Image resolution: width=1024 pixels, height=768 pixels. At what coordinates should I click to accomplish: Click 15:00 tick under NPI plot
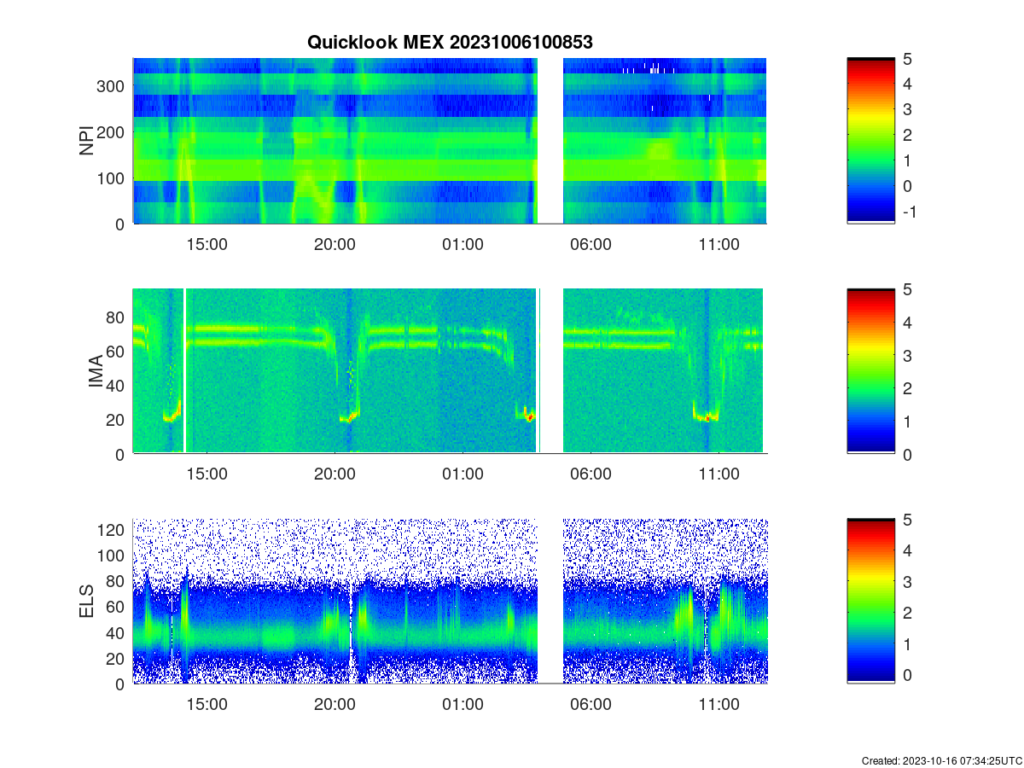point(207,244)
